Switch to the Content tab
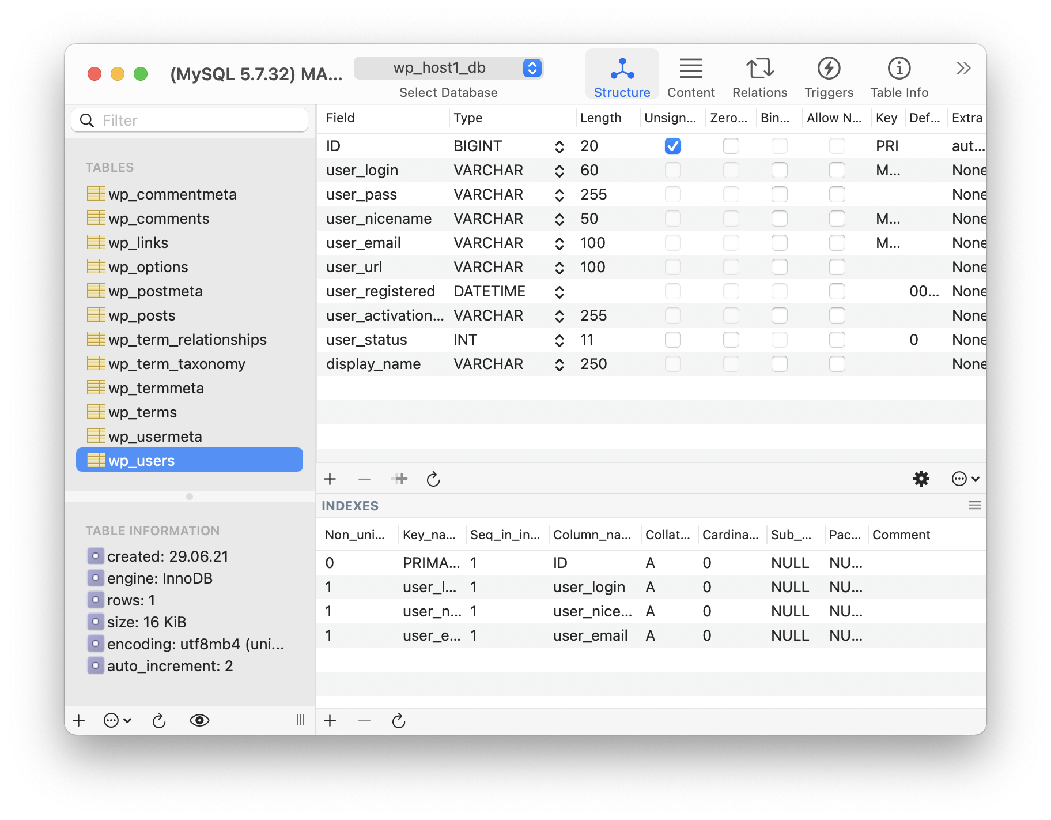This screenshot has height=820, width=1051. coord(691,75)
